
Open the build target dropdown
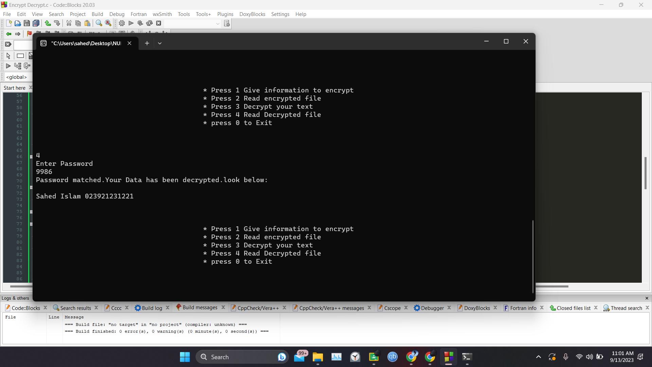[217, 24]
